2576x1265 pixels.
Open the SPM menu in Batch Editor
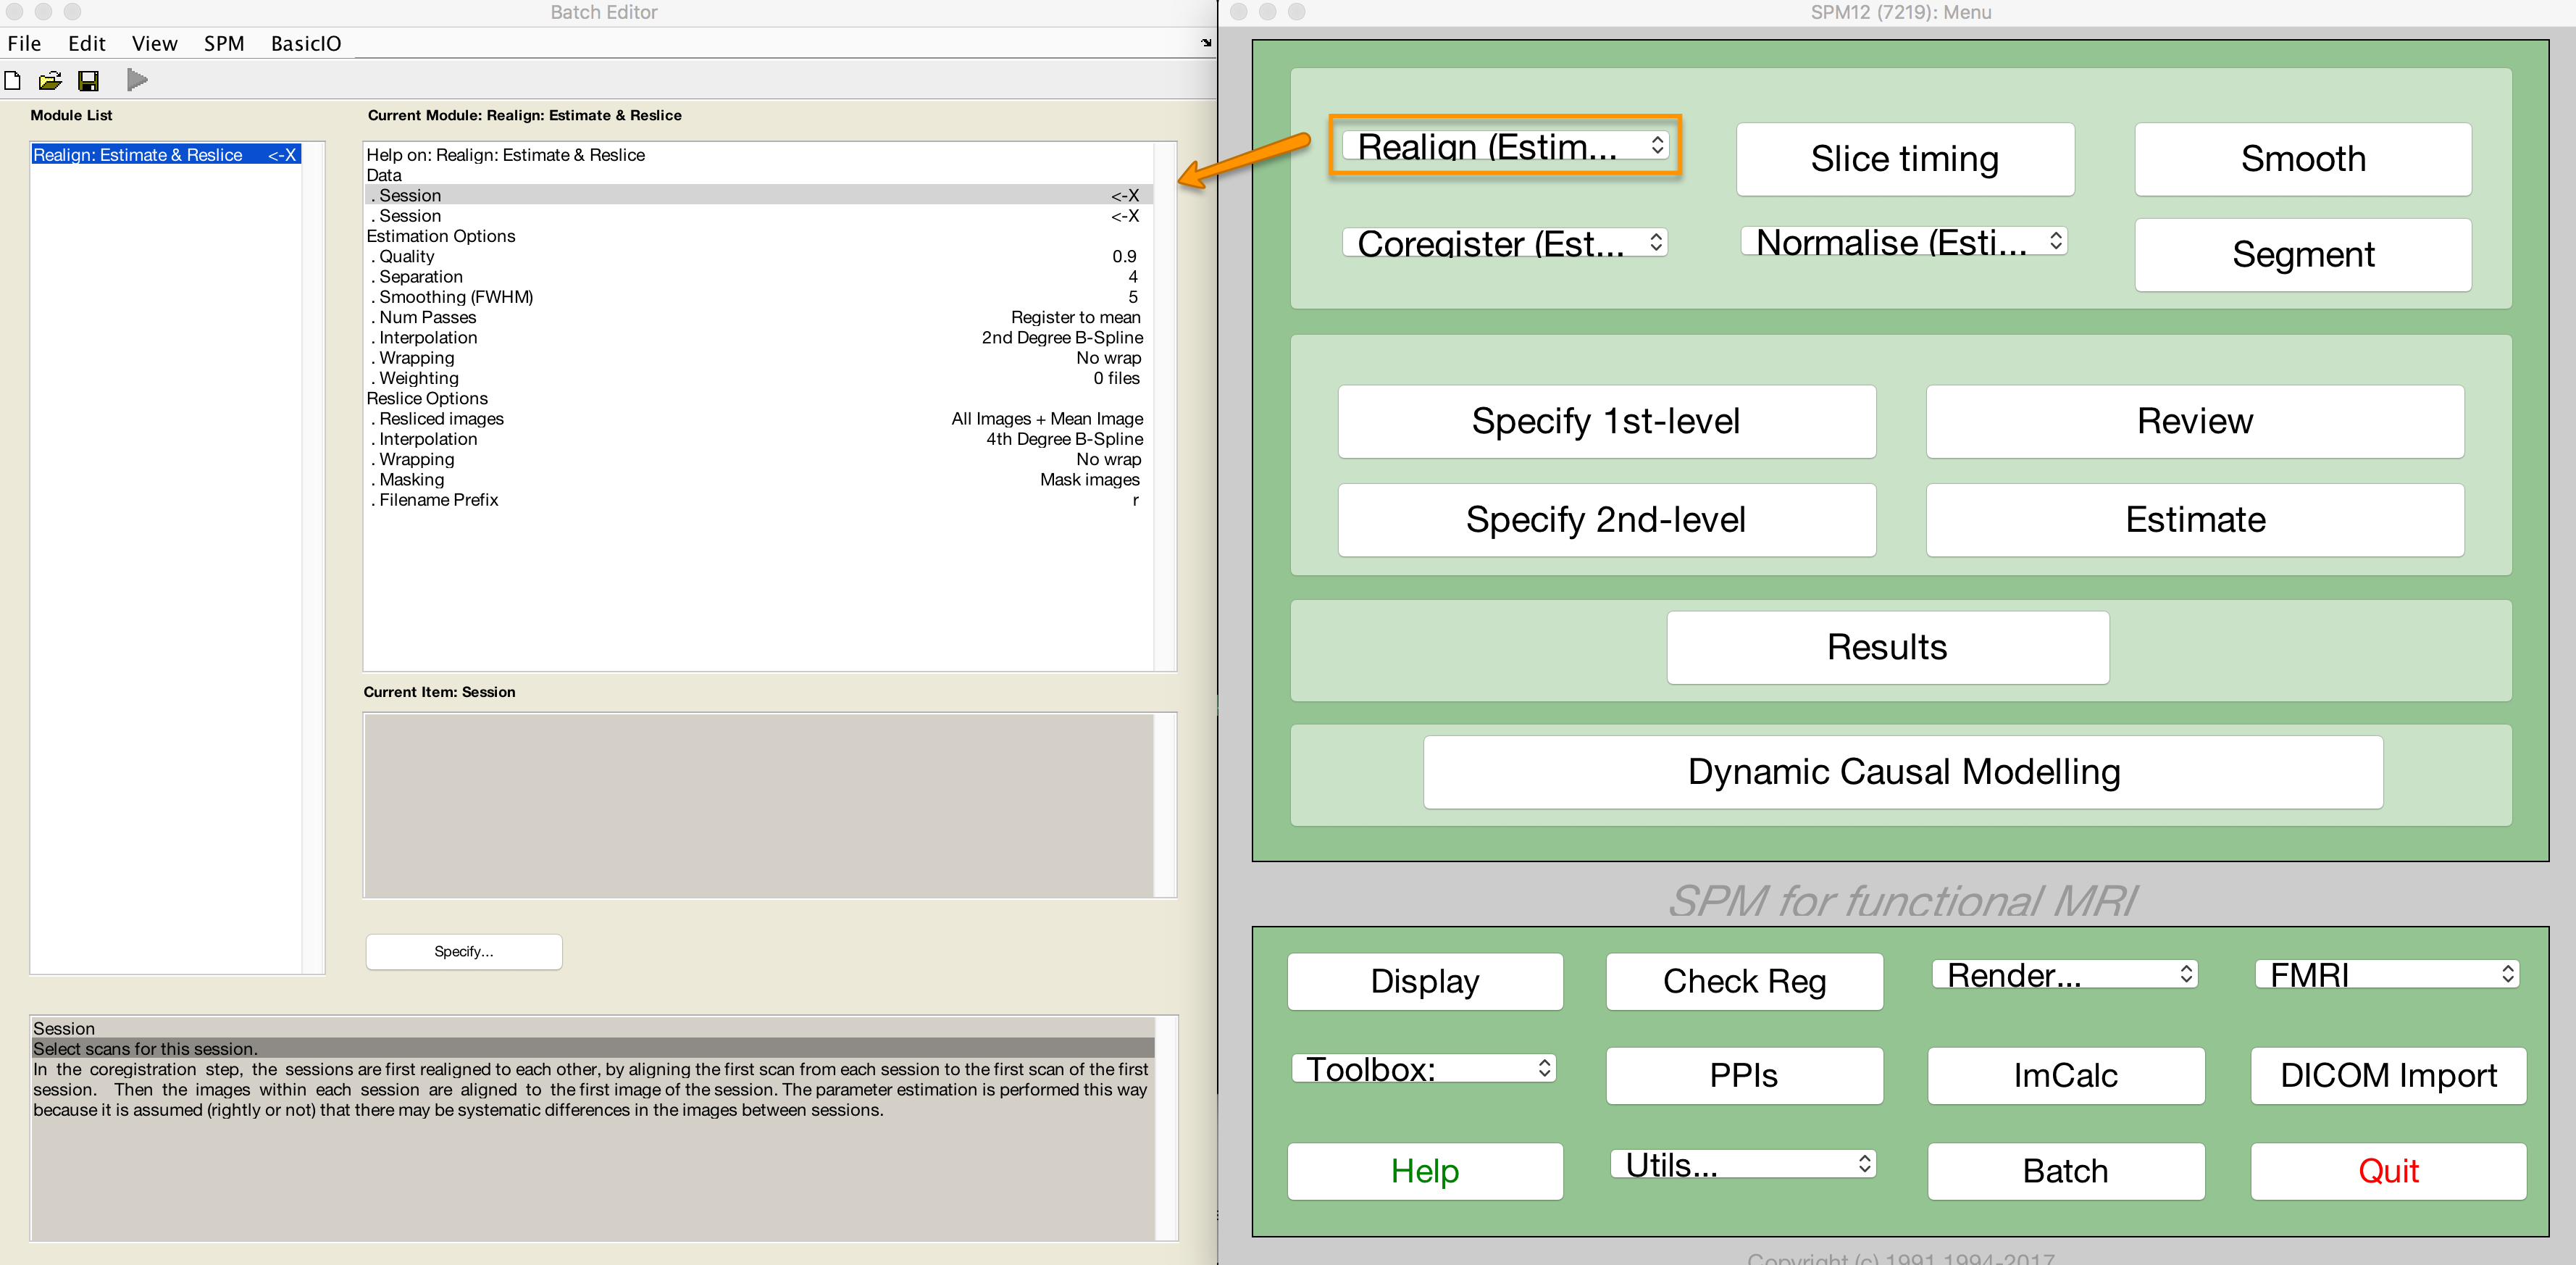224,43
